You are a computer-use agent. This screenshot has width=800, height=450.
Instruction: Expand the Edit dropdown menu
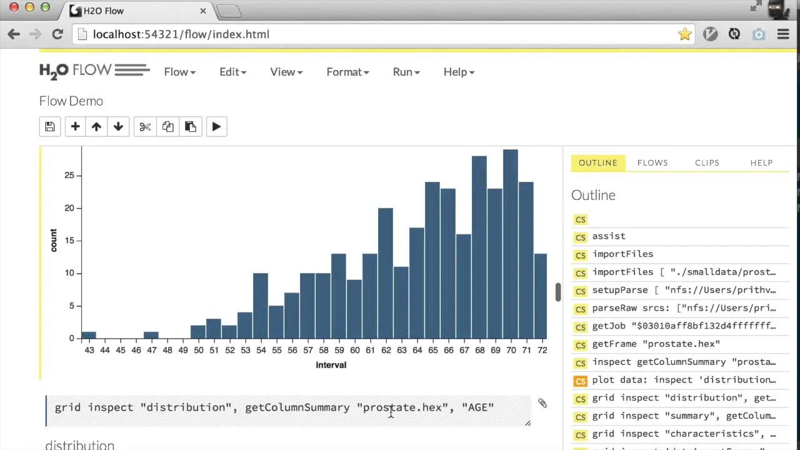[x=232, y=72]
